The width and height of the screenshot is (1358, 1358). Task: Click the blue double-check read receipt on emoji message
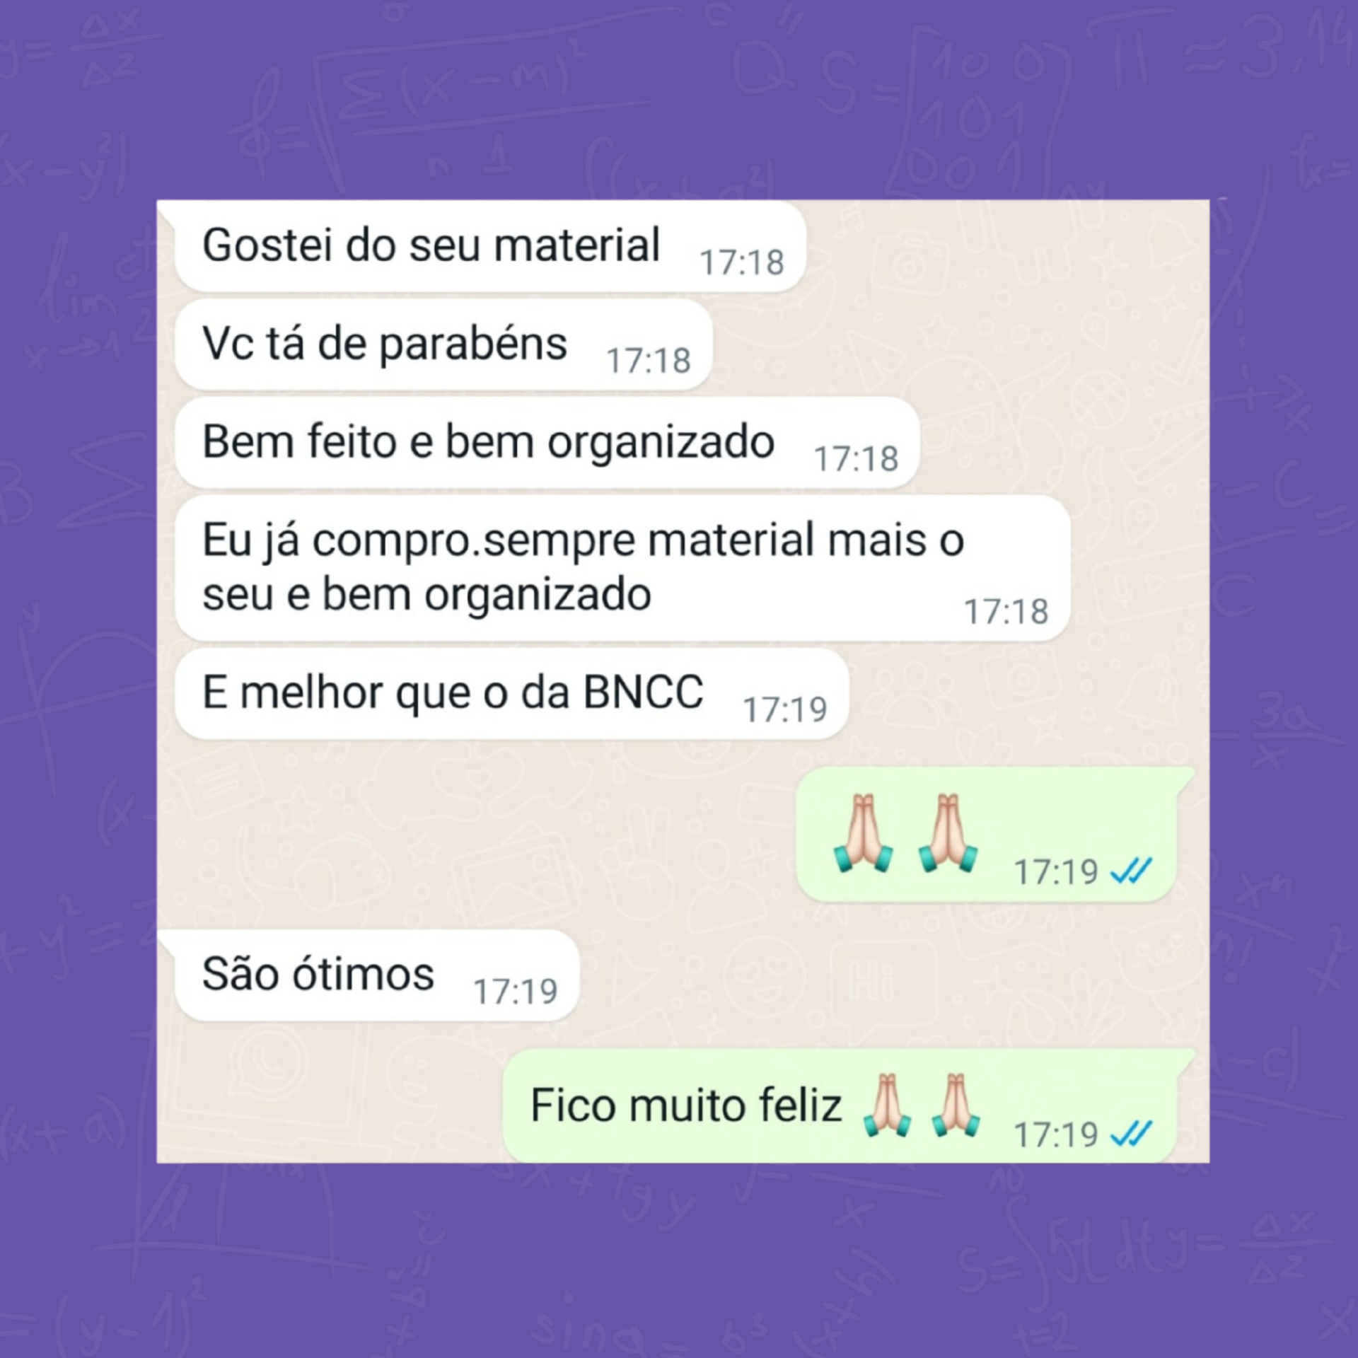1131,871
